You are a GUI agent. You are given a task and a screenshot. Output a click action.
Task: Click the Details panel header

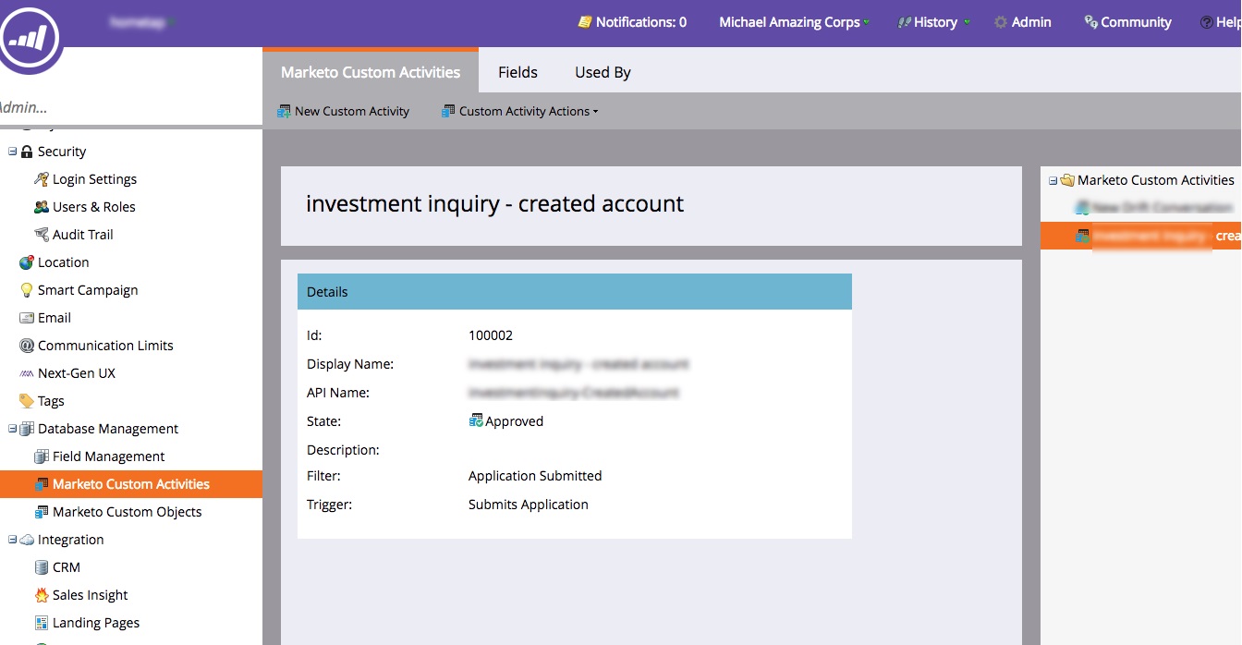575,292
